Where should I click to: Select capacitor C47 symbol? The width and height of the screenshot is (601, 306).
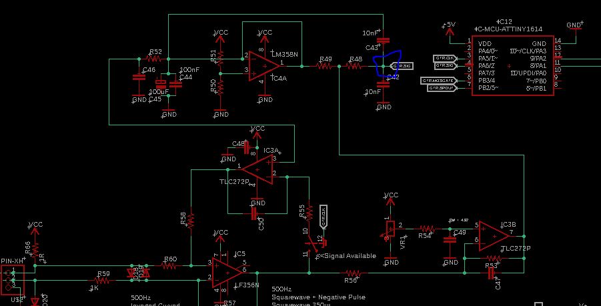tap(492, 273)
